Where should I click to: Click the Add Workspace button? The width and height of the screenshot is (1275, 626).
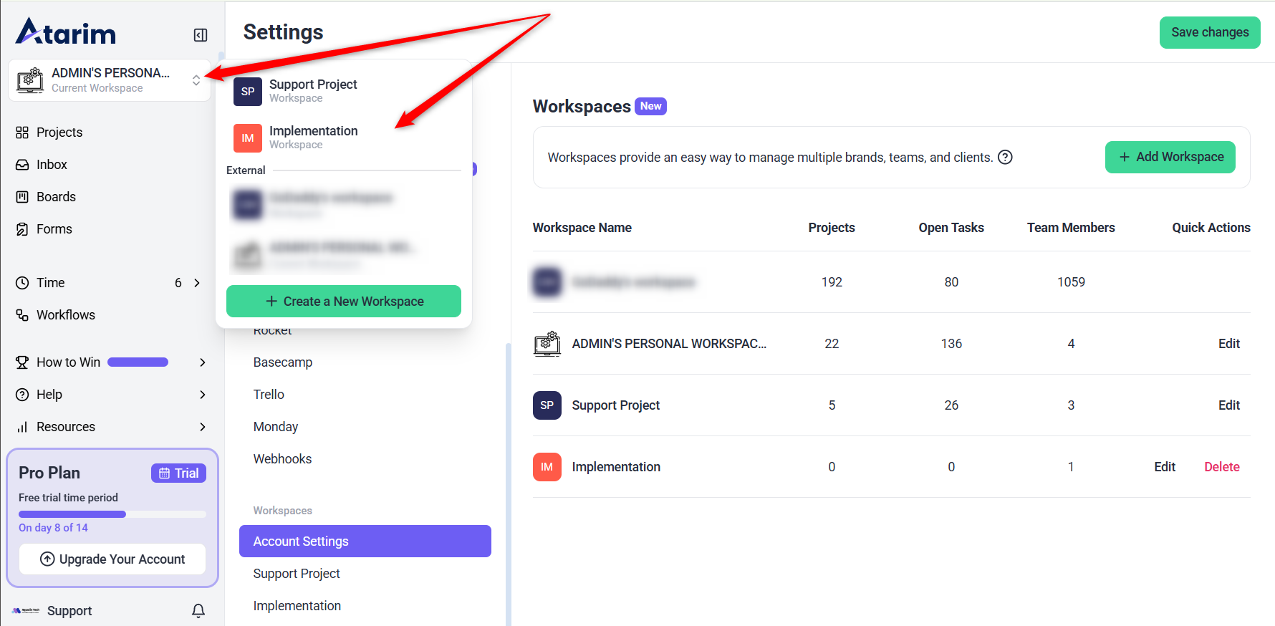(1170, 157)
